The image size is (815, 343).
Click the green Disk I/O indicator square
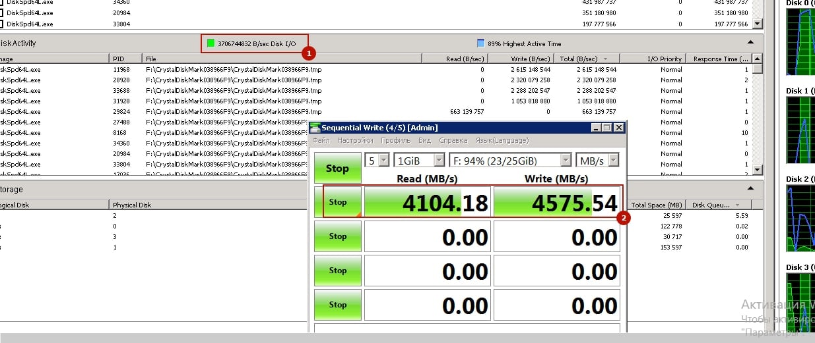click(x=211, y=43)
